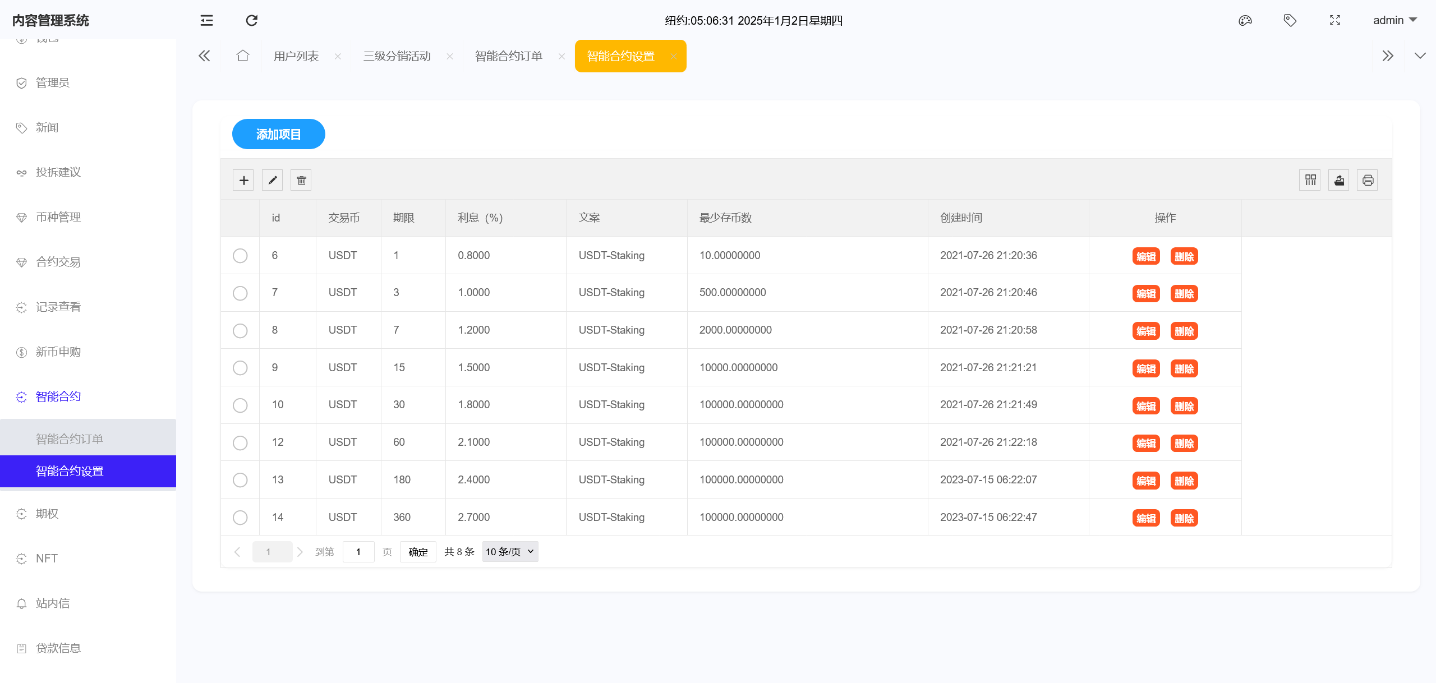Screen dimensions: 1436x683
Task: Type a page number in the 到第 input field
Action: point(358,551)
